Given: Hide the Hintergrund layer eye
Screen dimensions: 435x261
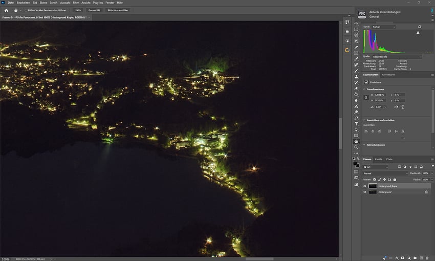Looking at the screenshot, I should (x=365, y=192).
